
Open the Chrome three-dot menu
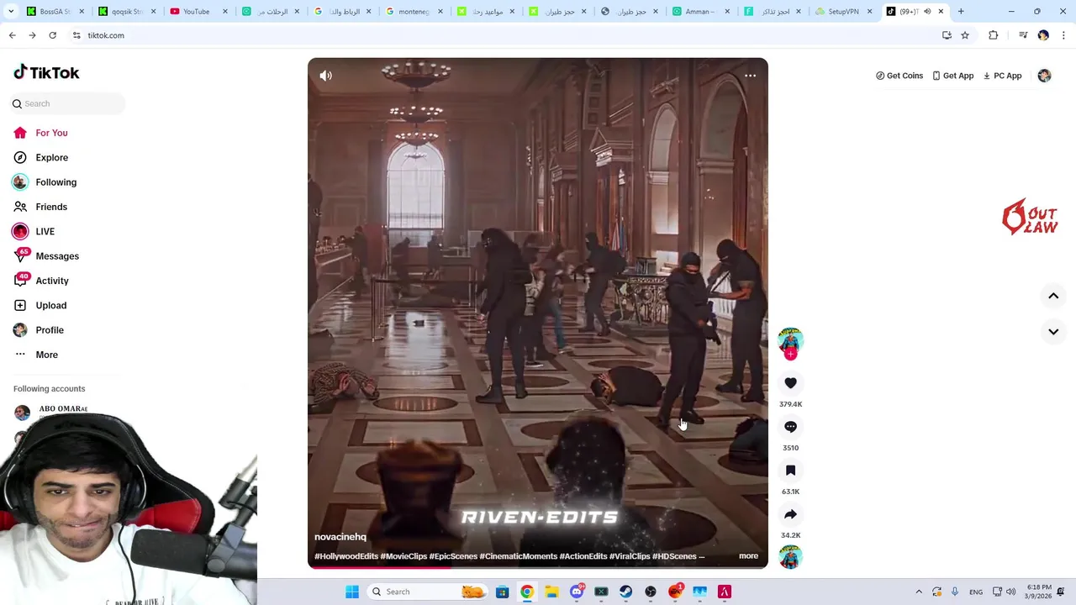[1064, 35]
